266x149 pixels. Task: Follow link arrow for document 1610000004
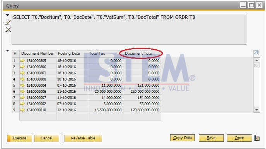pyautogui.click(x=22, y=85)
